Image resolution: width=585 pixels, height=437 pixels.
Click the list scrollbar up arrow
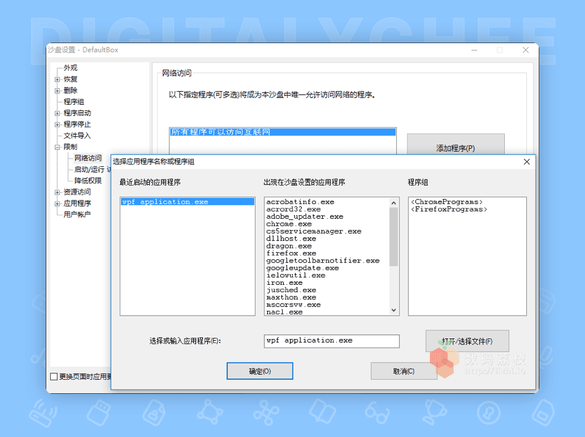tap(394, 203)
